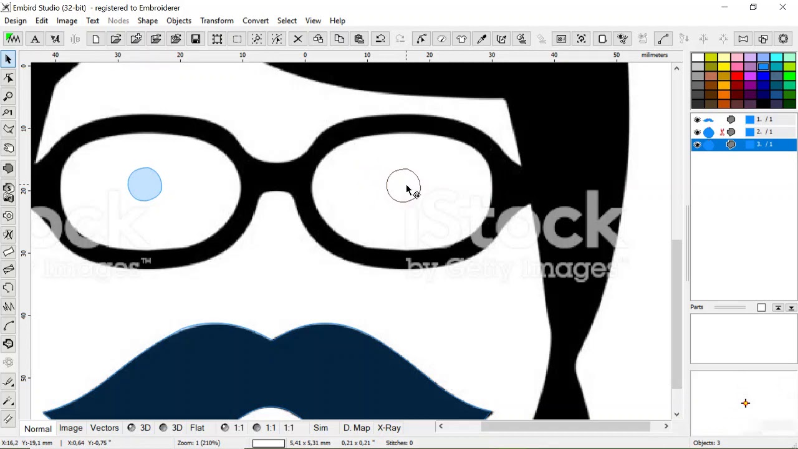Viewport: 798px width, 449px height.
Task: Click the open file folder icon
Action: point(115,39)
